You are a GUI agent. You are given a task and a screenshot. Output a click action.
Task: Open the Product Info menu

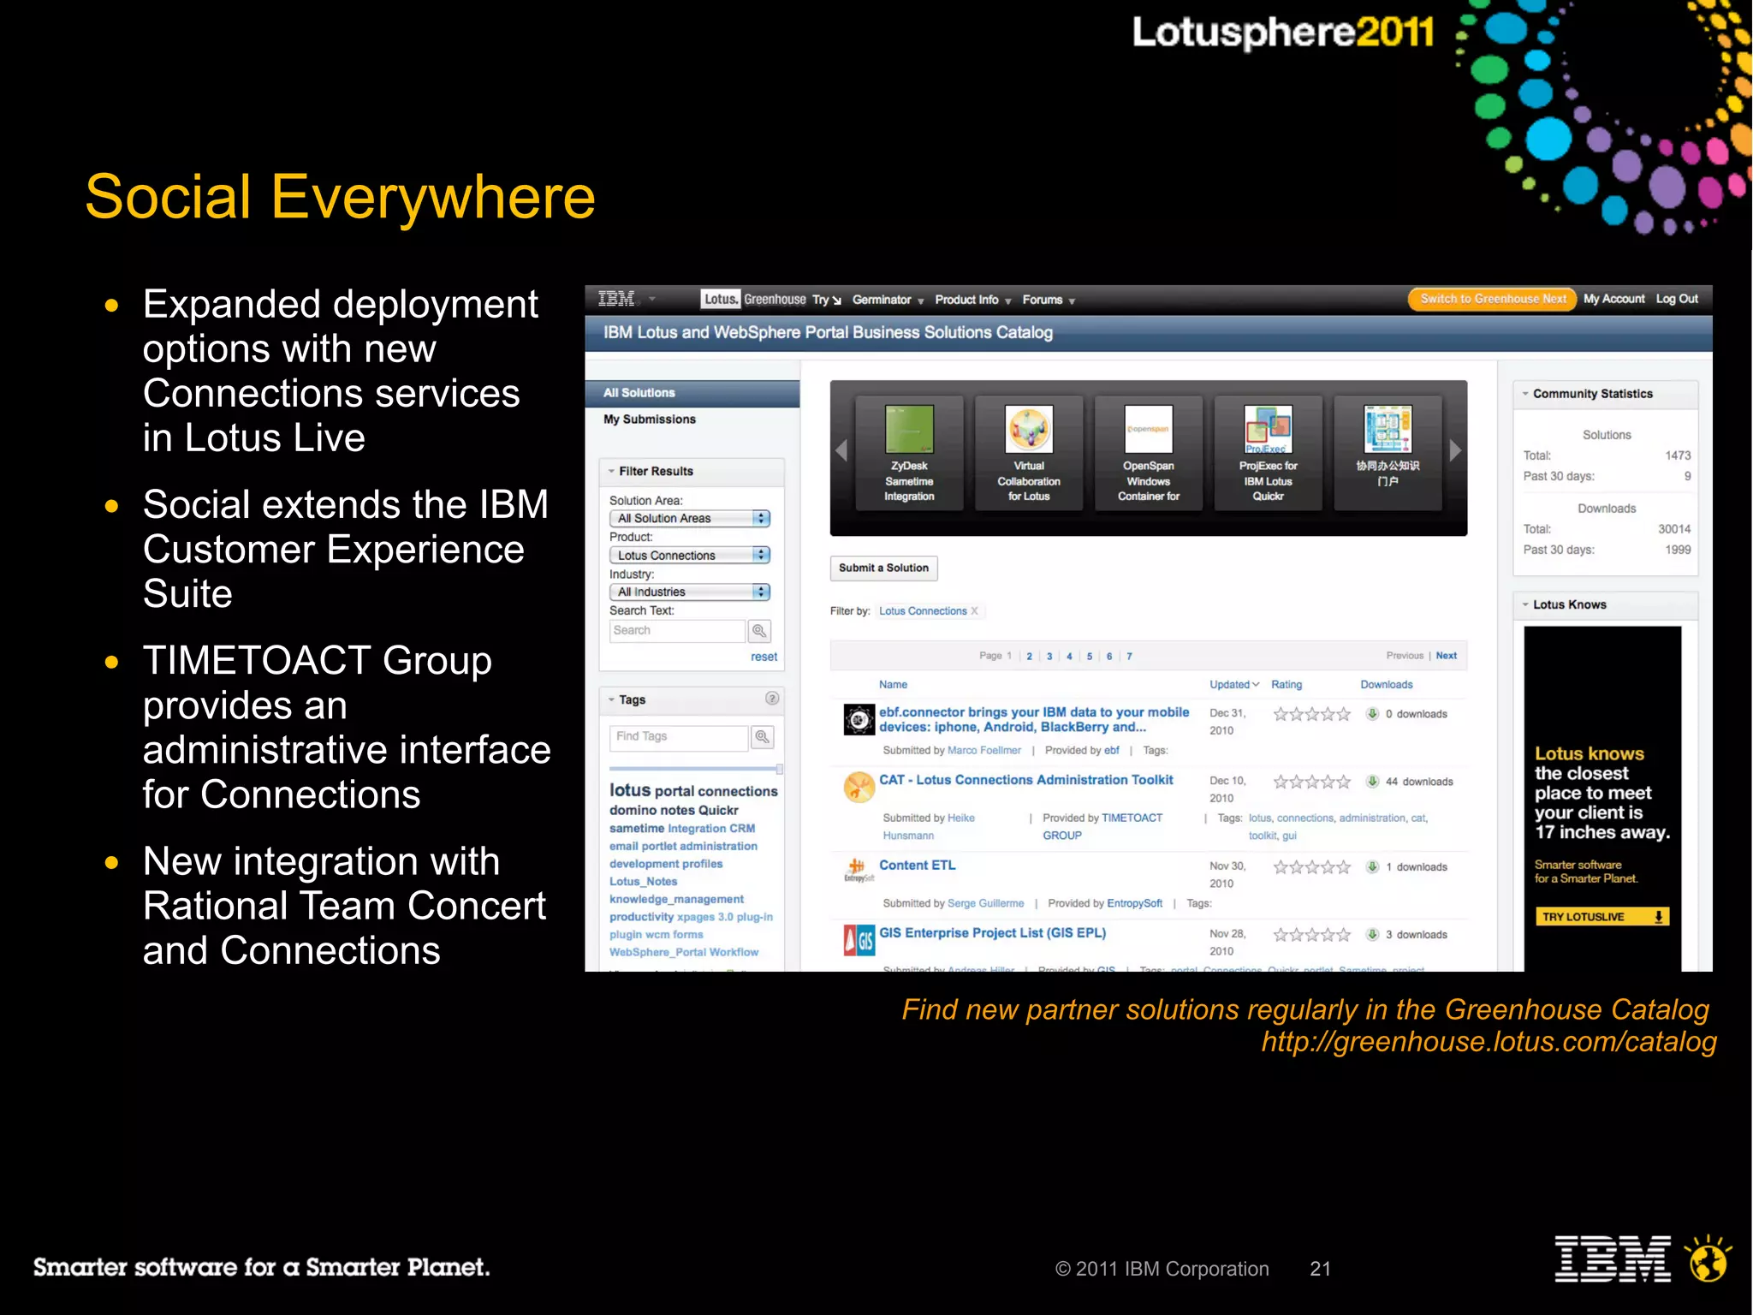tap(973, 300)
